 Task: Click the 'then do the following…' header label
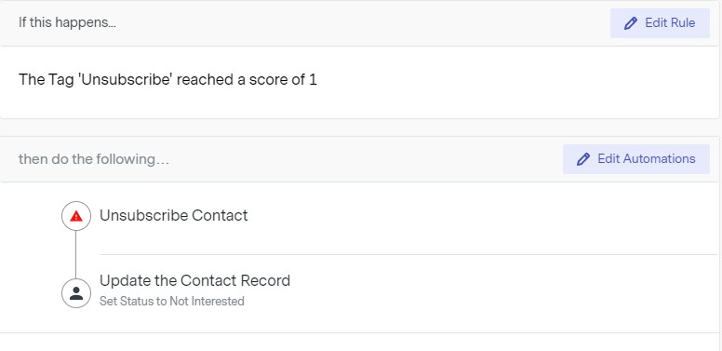point(94,159)
